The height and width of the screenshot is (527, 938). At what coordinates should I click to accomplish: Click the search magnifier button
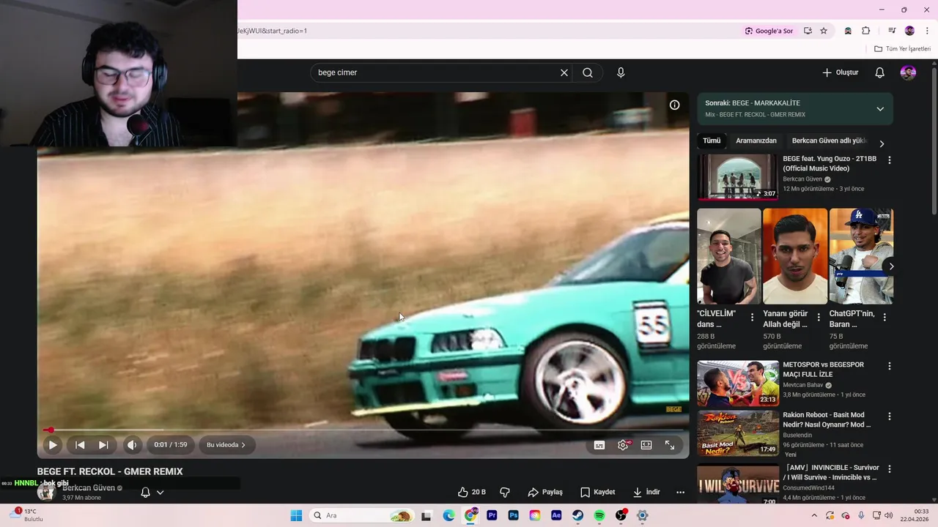588,72
